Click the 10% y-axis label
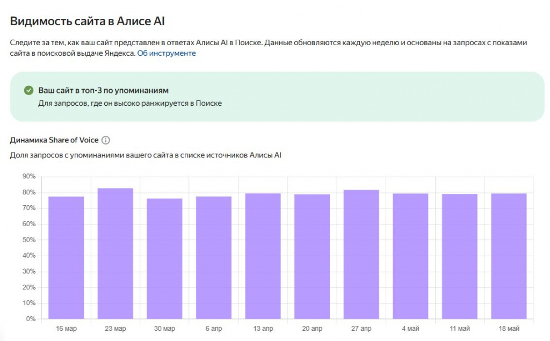 pyautogui.click(x=29, y=303)
